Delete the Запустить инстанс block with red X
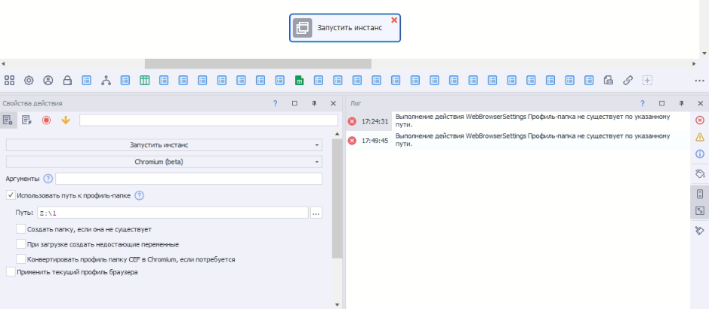Image resolution: width=709 pixels, height=309 pixels. [x=394, y=20]
